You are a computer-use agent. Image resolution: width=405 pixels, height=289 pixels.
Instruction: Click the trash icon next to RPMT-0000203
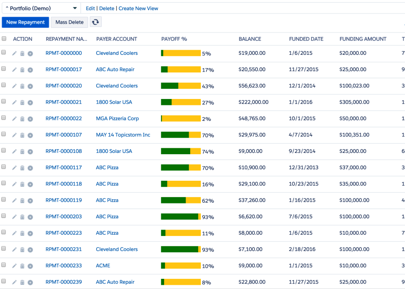coord(22,217)
